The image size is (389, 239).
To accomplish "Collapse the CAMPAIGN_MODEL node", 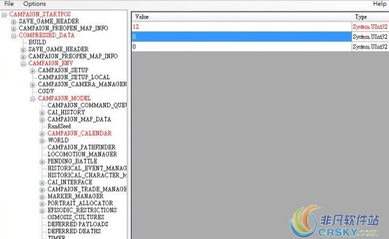I will (x=33, y=99).
